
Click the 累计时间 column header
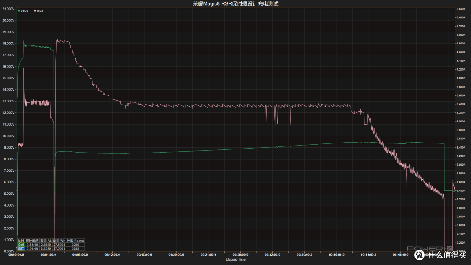coord(32,241)
